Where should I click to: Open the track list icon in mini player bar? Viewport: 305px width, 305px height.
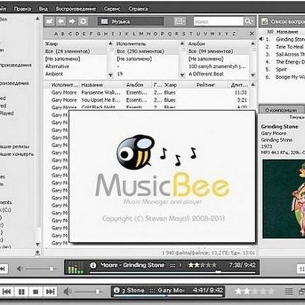pos(289,291)
